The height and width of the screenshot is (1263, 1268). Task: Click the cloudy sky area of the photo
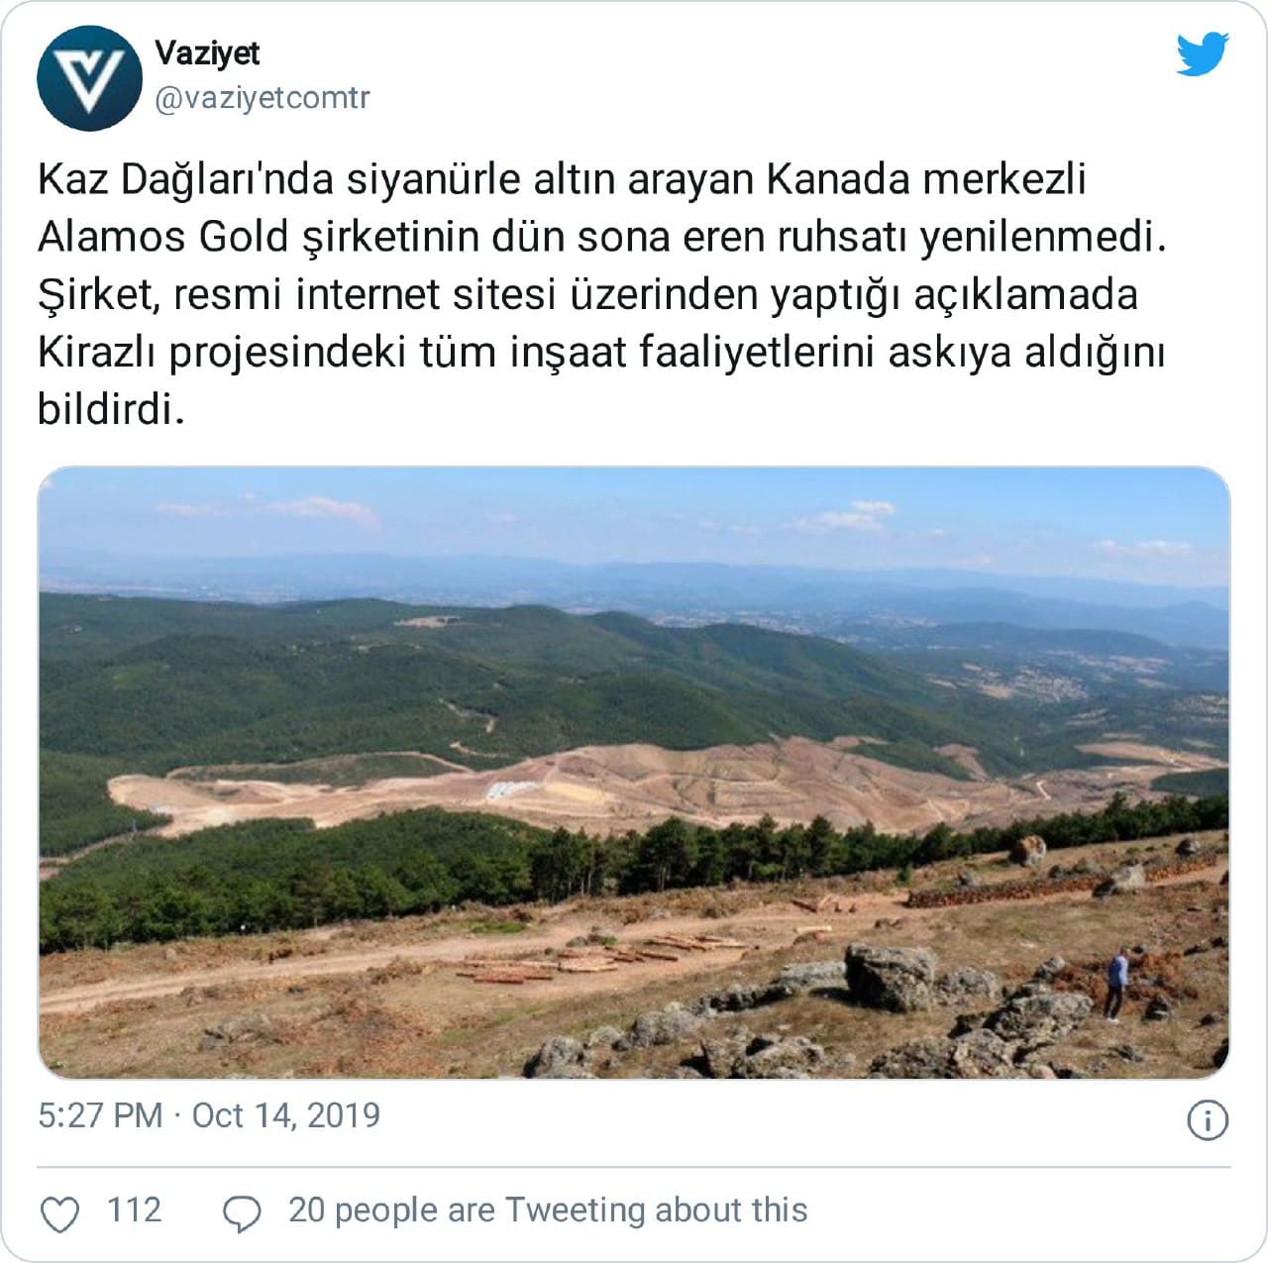(x=634, y=515)
